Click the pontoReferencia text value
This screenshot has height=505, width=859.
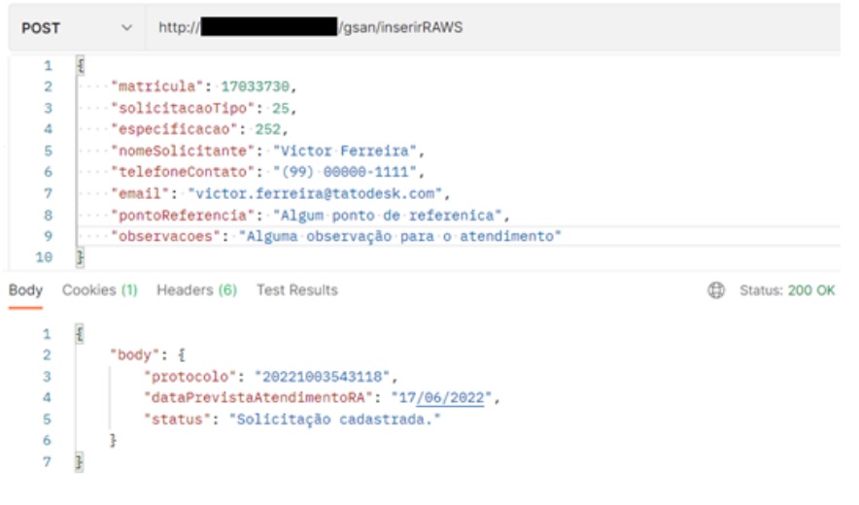pos(390,215)
